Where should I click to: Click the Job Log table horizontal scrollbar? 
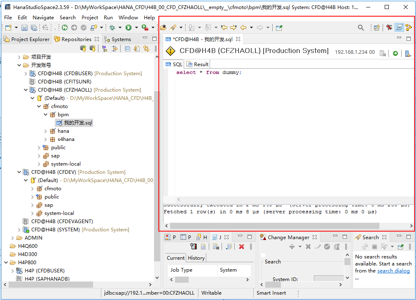coord(182,279)
